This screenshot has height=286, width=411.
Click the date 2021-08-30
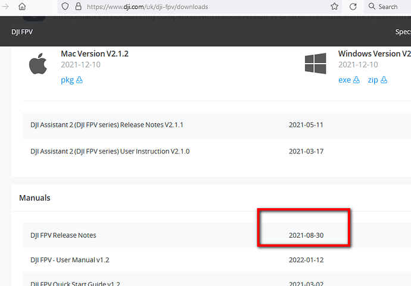click(x=306, y=235)
